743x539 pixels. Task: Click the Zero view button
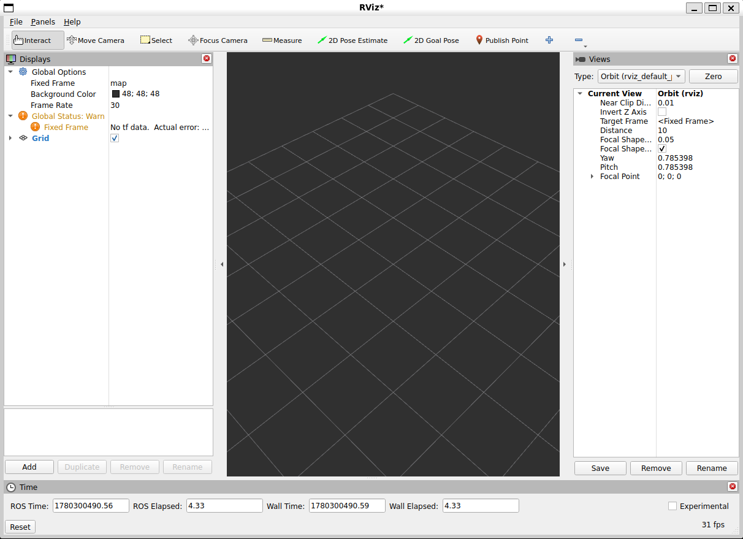click(x=714, y=76)
